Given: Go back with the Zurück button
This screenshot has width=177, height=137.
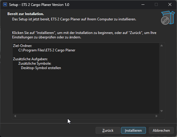Looking at the screenshot, I should [x=108, y=131].
